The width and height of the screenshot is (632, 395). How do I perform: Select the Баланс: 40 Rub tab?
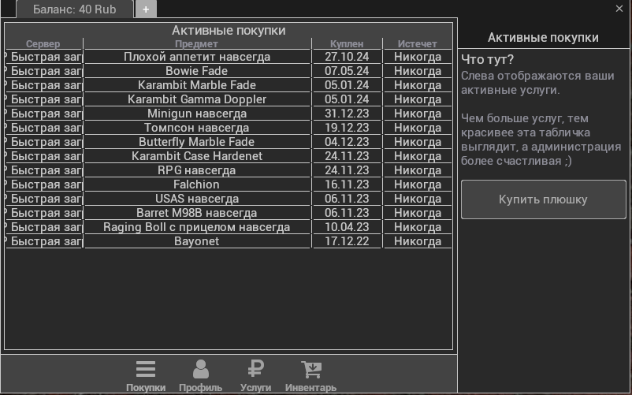pyautogui.click(x=75, y=9)
